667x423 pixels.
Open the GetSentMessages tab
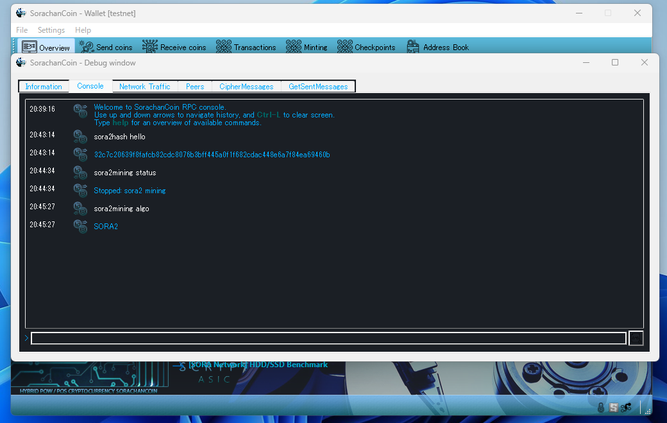318,87
